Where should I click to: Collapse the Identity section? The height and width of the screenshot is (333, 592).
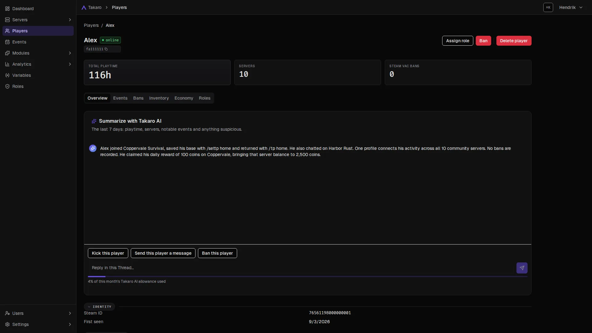coord(99,306)
